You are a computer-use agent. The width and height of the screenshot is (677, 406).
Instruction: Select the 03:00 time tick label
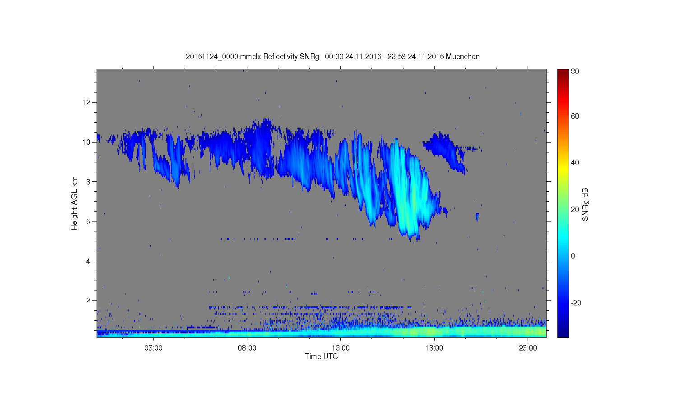point(153,348)
